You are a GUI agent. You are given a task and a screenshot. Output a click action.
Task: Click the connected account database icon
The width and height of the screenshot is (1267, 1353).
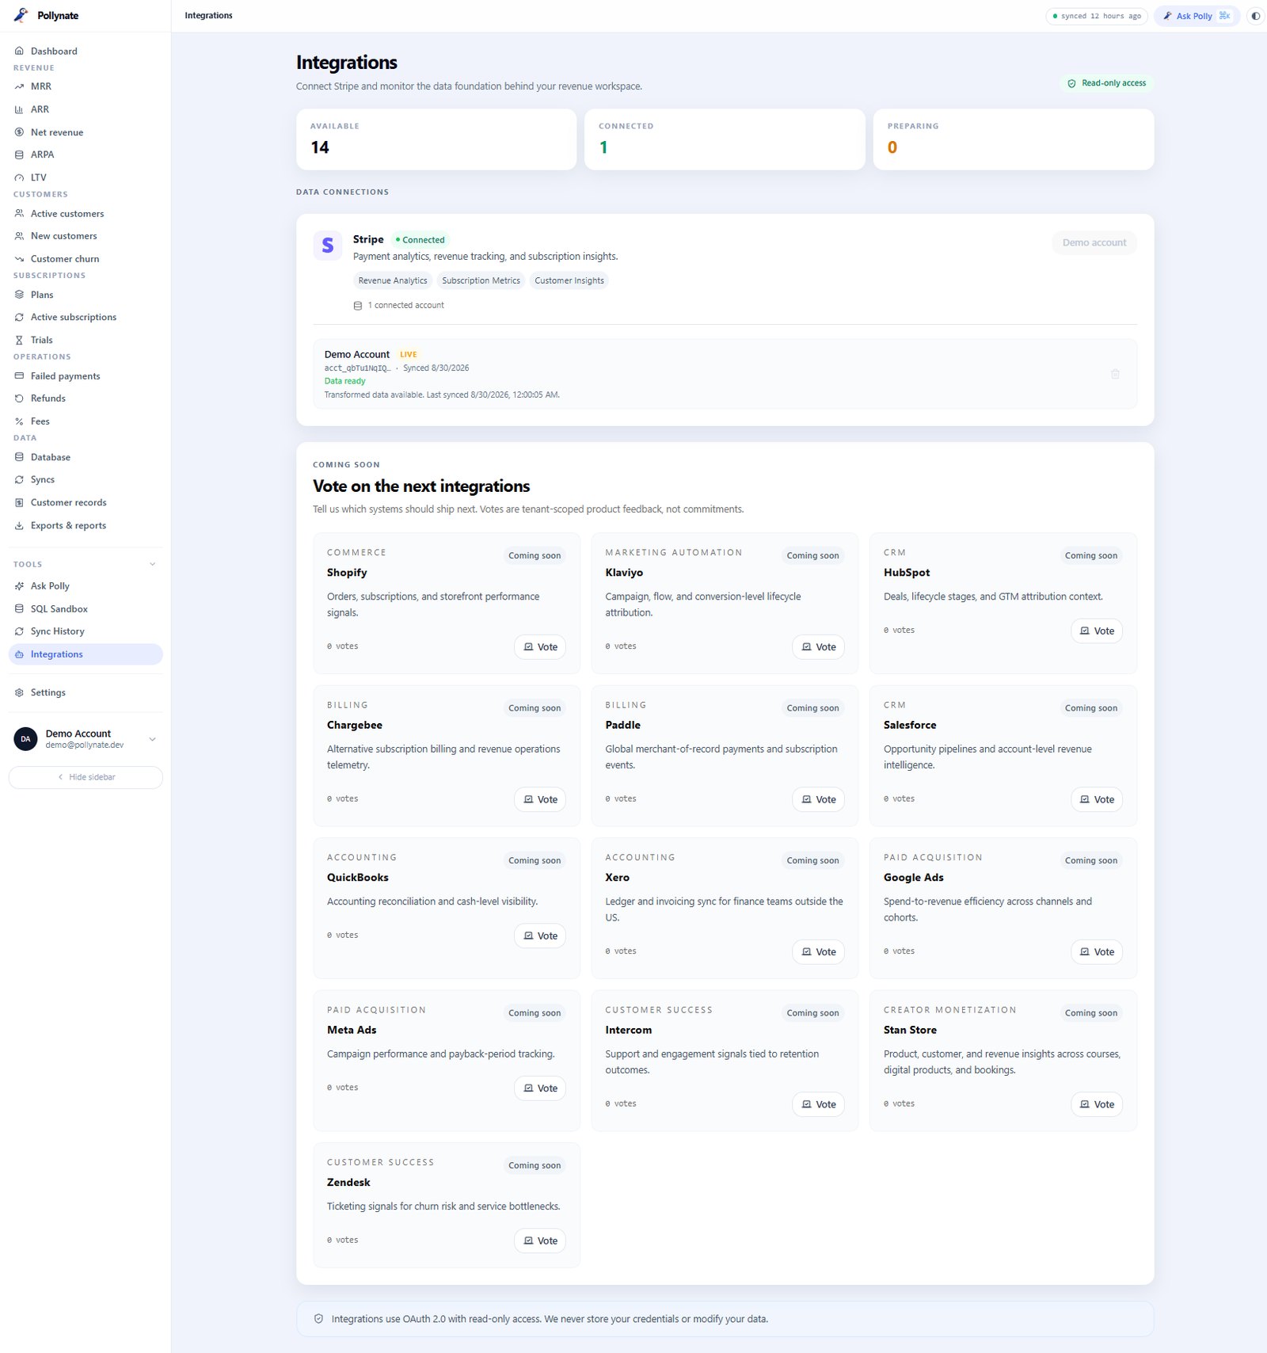coord(358,306)
